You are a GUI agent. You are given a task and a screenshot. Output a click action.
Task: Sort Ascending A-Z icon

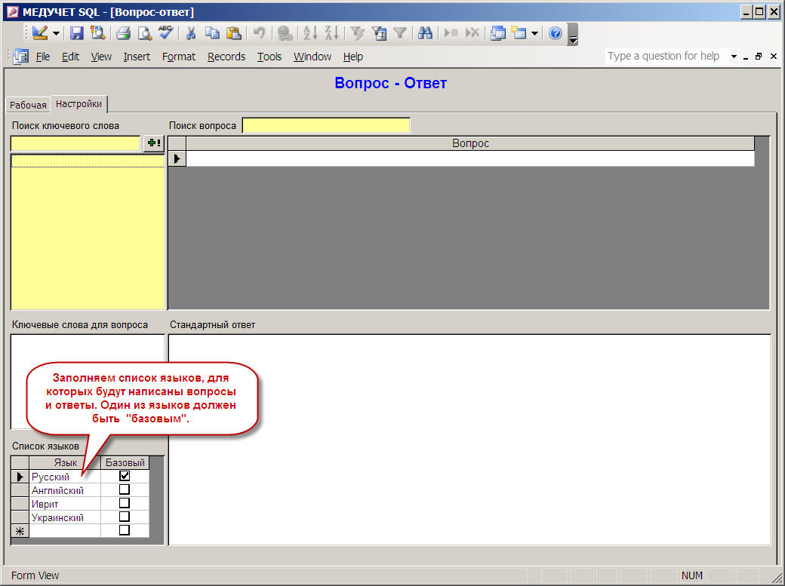(310, 33)
